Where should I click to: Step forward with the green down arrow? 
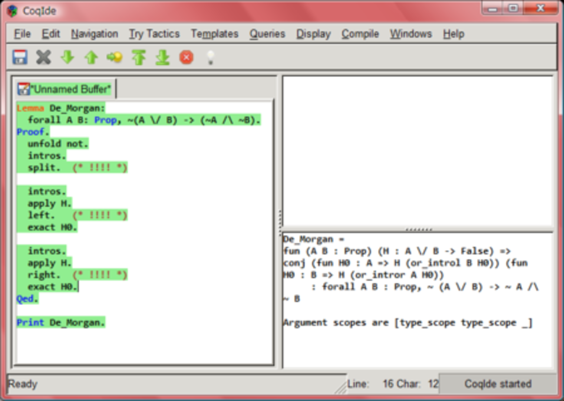pyautogui.click(x=67, y=57)
